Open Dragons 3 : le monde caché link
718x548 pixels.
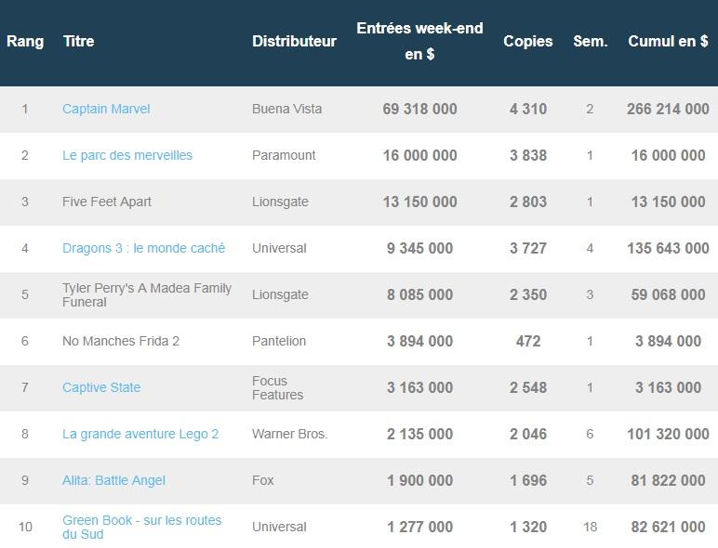click(x=143, y=248)
